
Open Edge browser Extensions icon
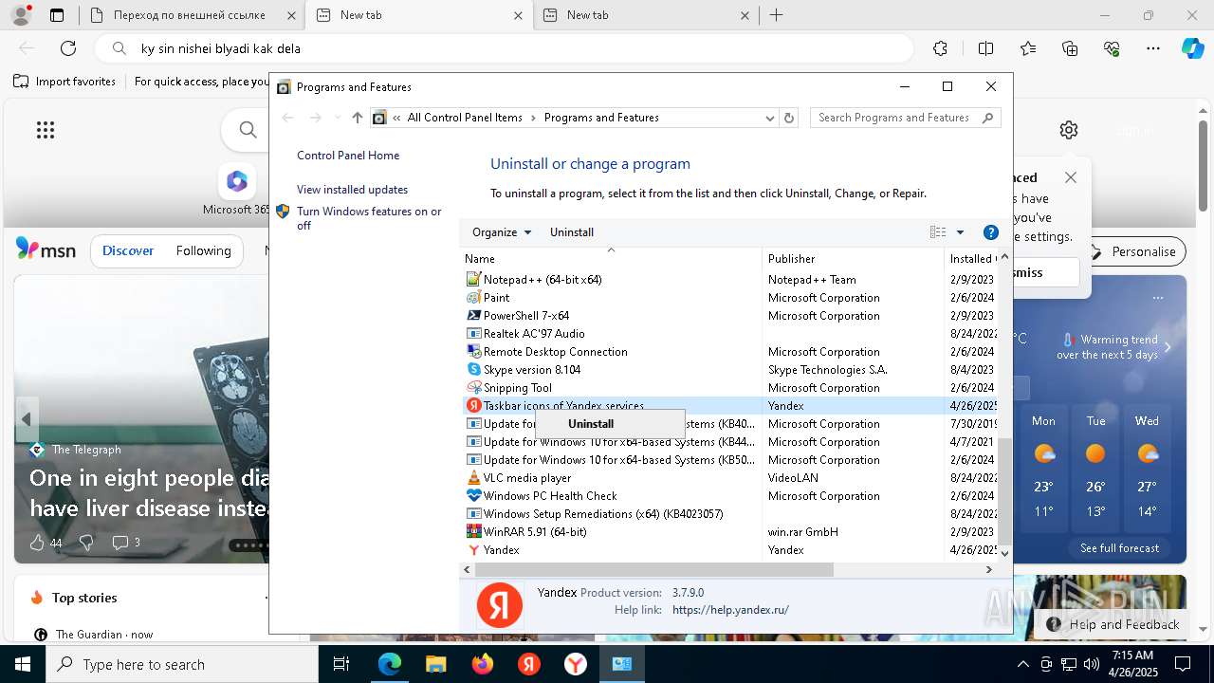pyautogui.click(x=940, y=48)
